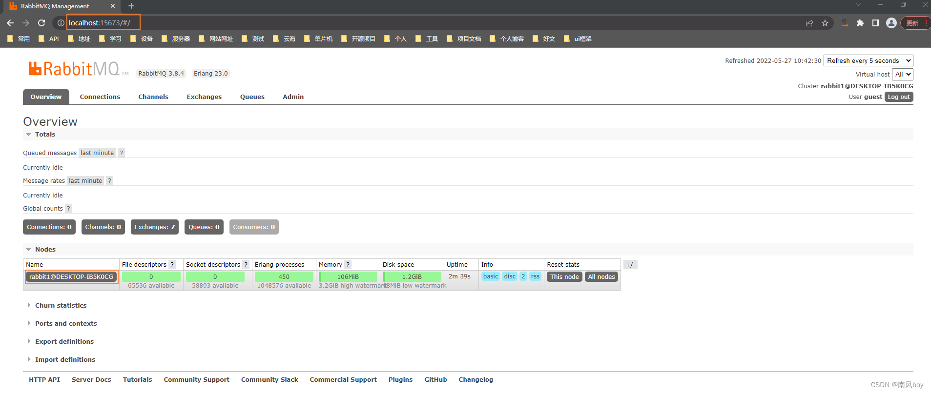Switch to the Queues tab

click(x=252, y=97)
